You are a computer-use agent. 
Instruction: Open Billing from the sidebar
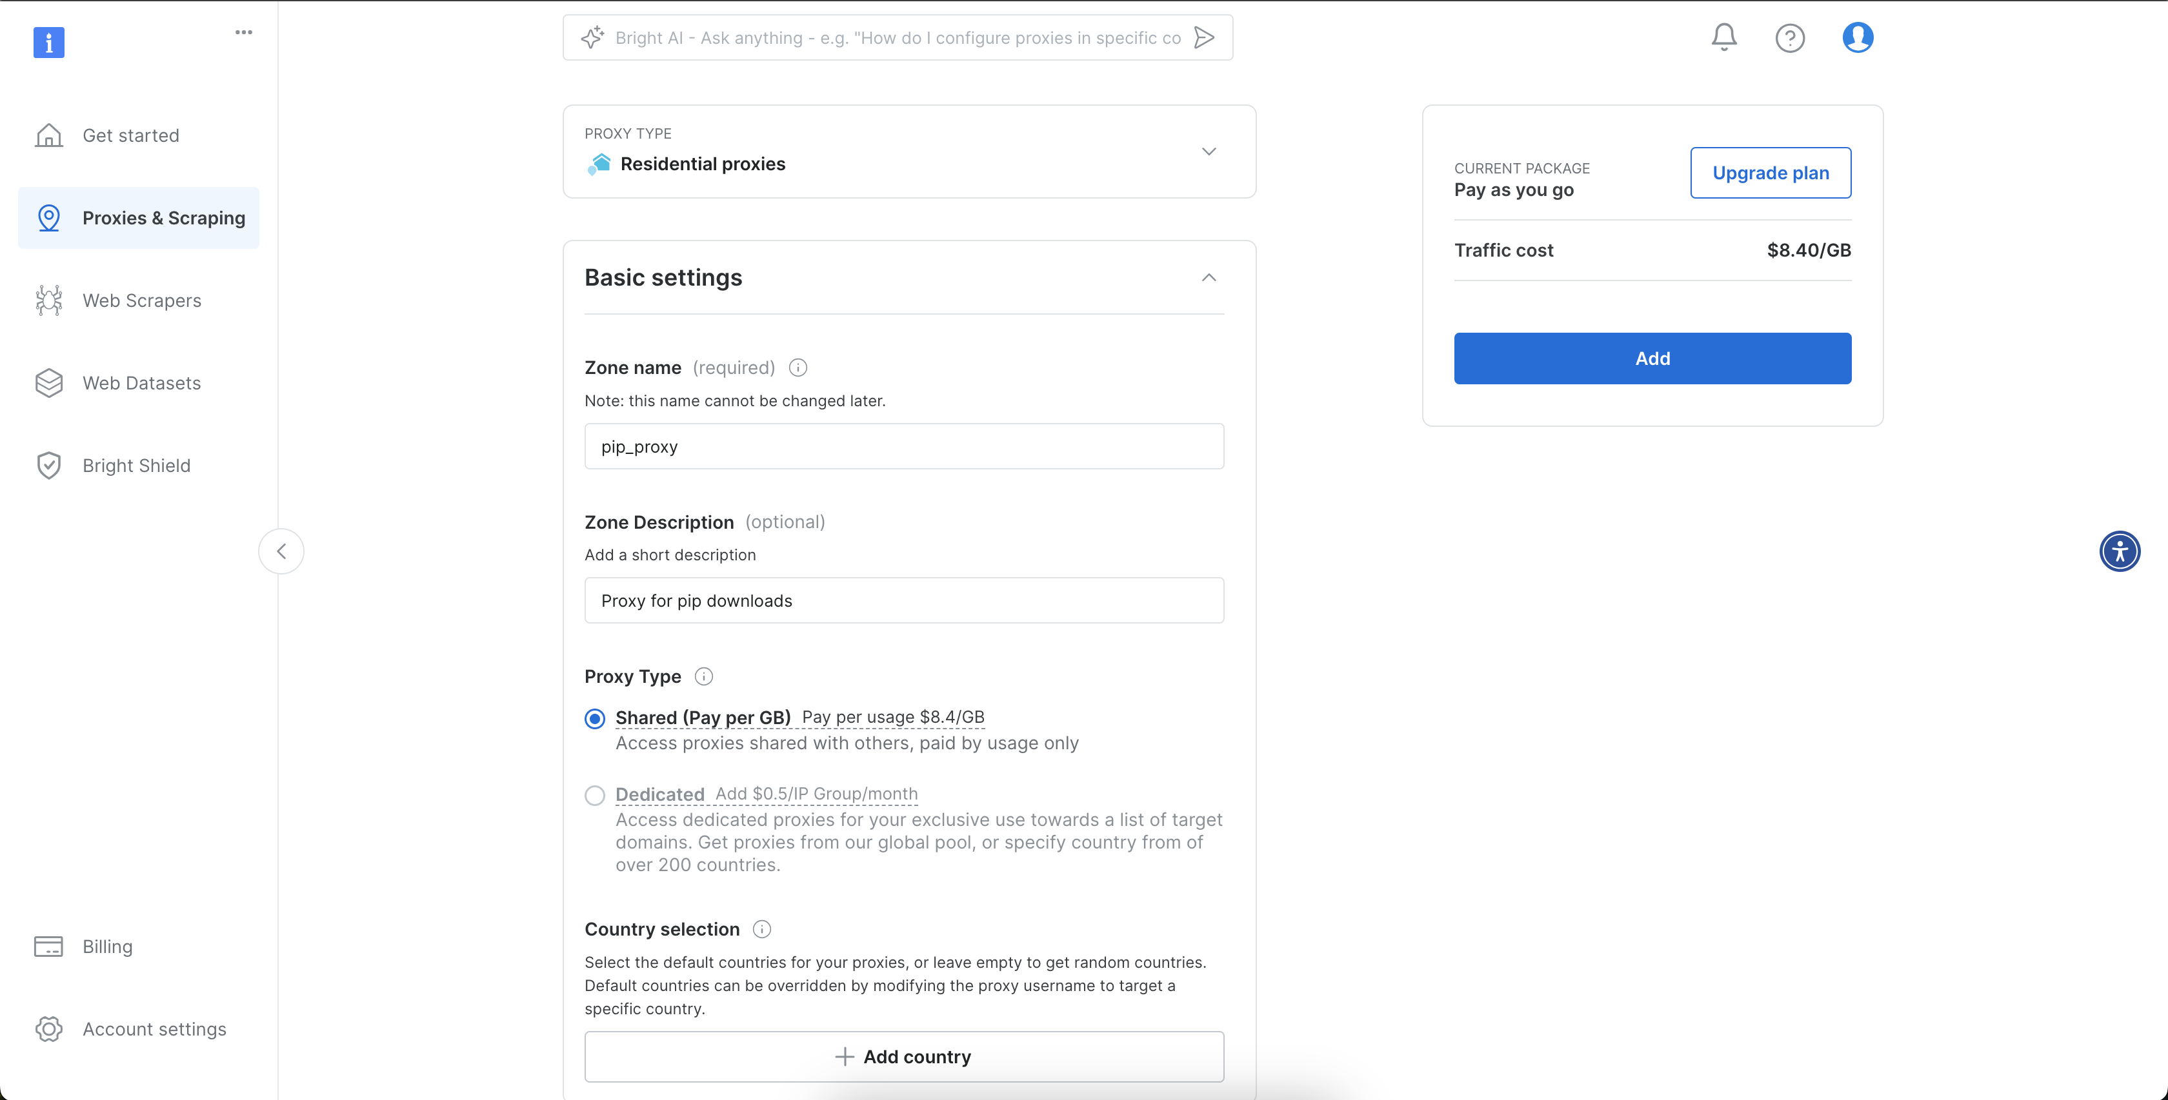[x=107, y=946]
